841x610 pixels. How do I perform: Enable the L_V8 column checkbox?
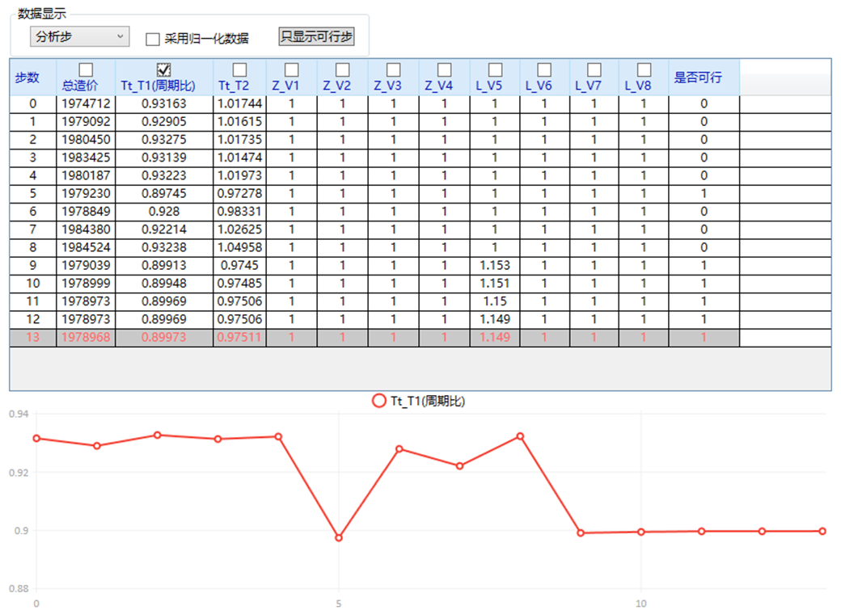[643, 70]
